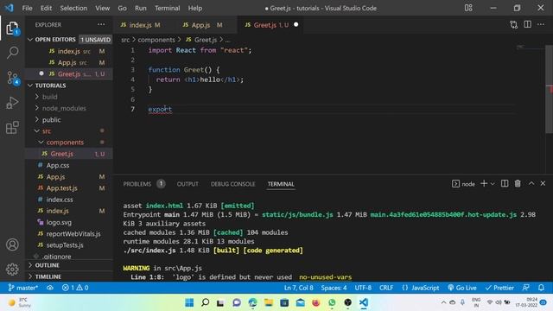The width and height of the screenshot is (553, 311).
Task: Go to line via Ln 7, Col 8
Action: pos(299,288)
